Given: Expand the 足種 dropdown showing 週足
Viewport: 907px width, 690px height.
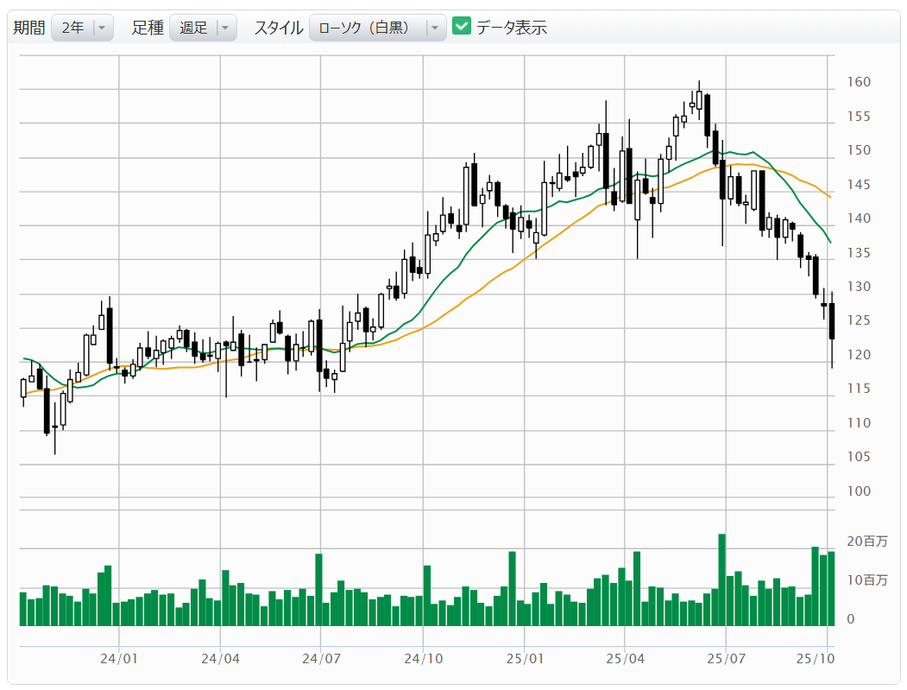Looking at the screenshot, I should click(x=203, y=28).
